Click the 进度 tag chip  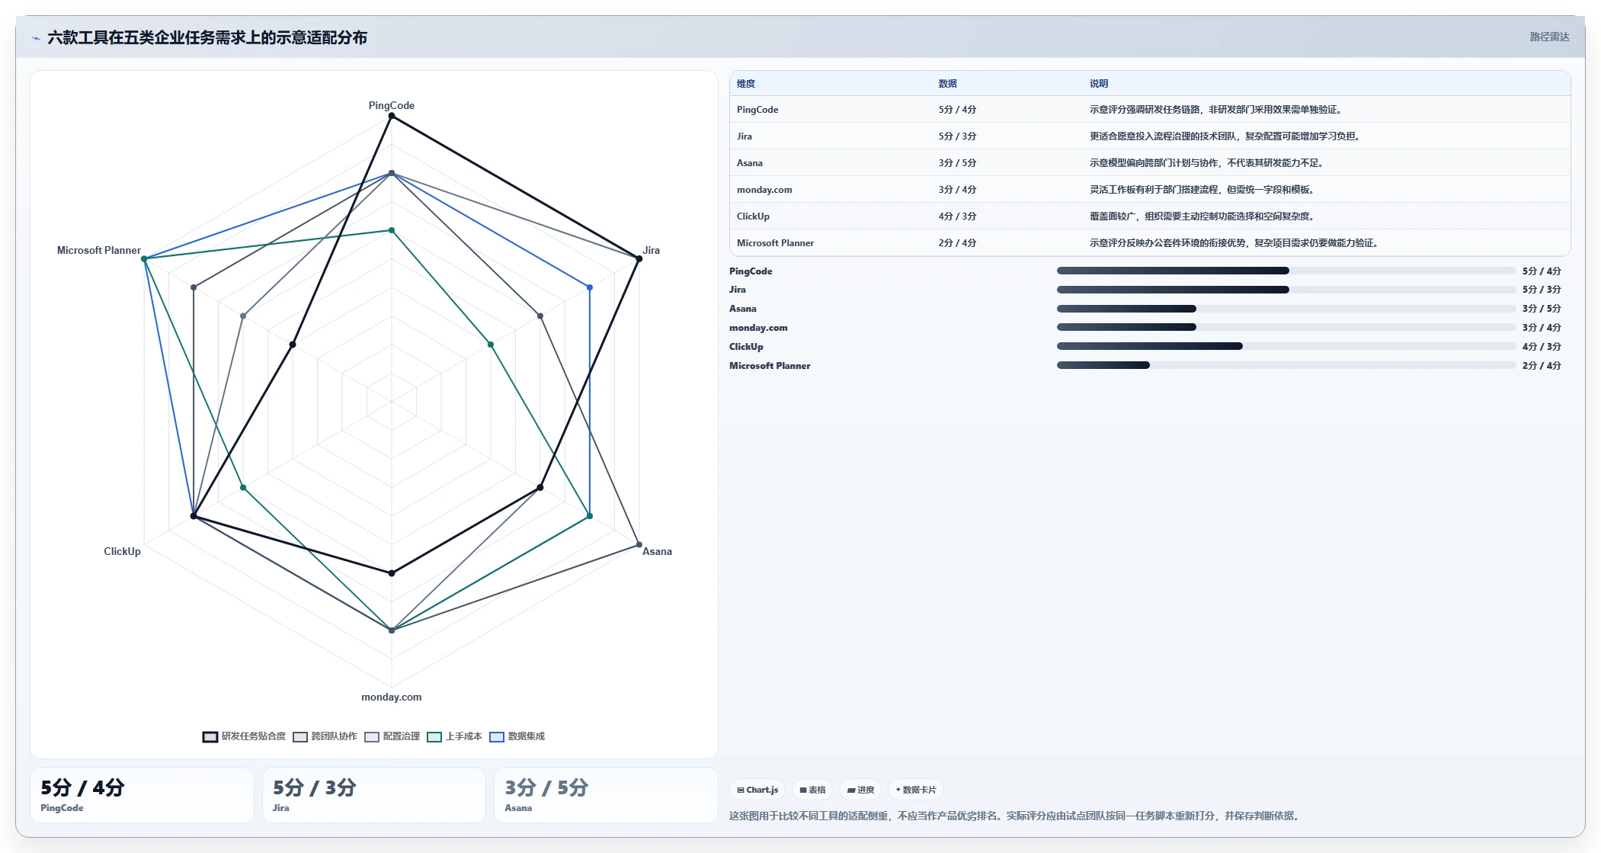[861, 790]
